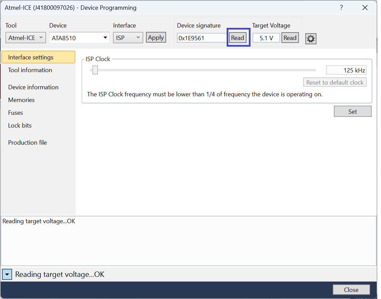Click the Target Voltage field 5.1 V
Viewport: 381px width, 299px height.
click(266, 38)
